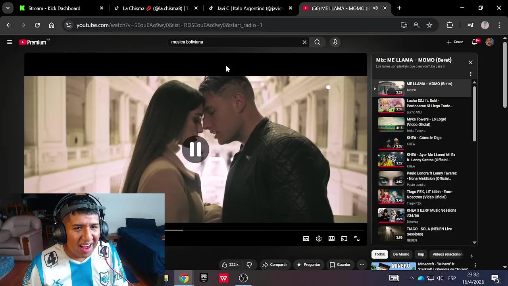Select Tiago PZK Entre Nosotros video
The image size is (508, 286).
(422, 197)
